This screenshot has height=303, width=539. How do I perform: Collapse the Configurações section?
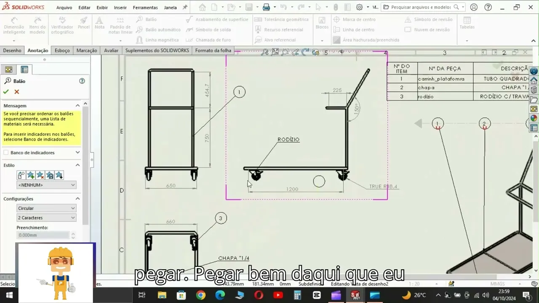(x=77, y=199)
